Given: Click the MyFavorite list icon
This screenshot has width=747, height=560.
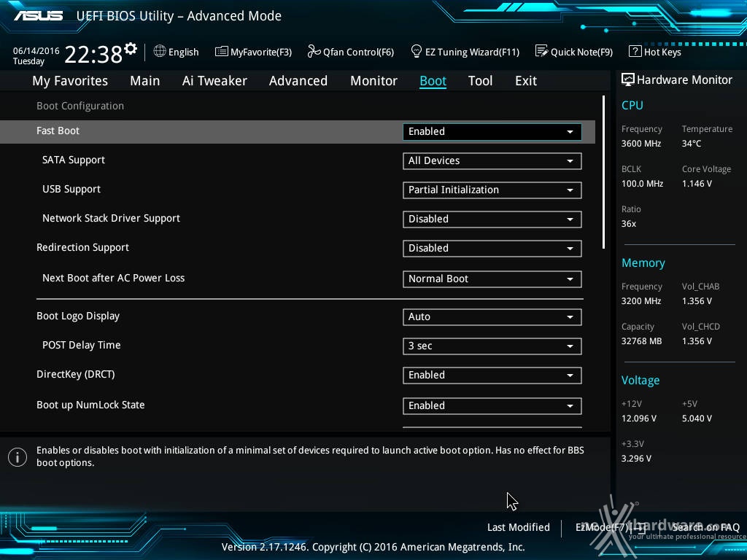Looking at the screenshot, I should (x=222, y=52).
